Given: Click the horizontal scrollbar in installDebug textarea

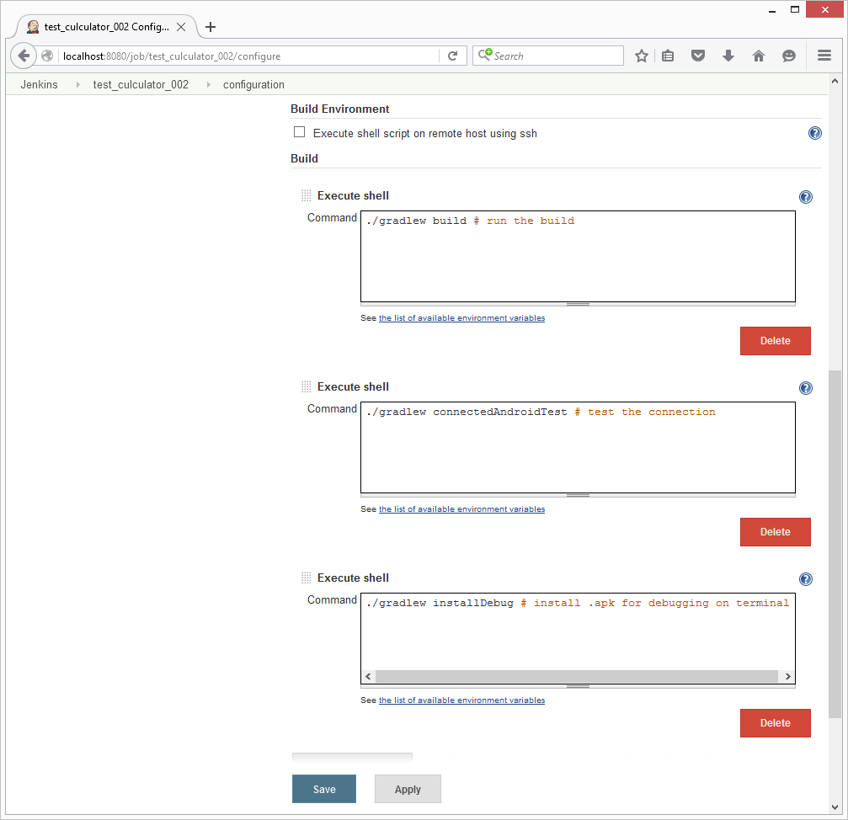Looking at the screenshot, I should (x=577, y=676).
